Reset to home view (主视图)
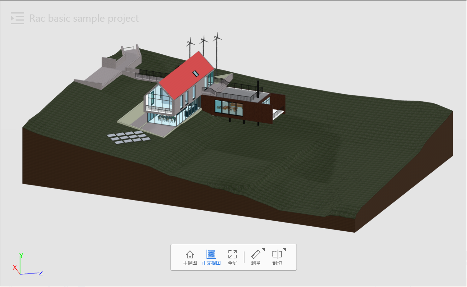 coord(190,257)
